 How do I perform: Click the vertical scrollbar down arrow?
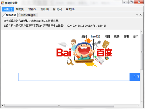[142, 102]
